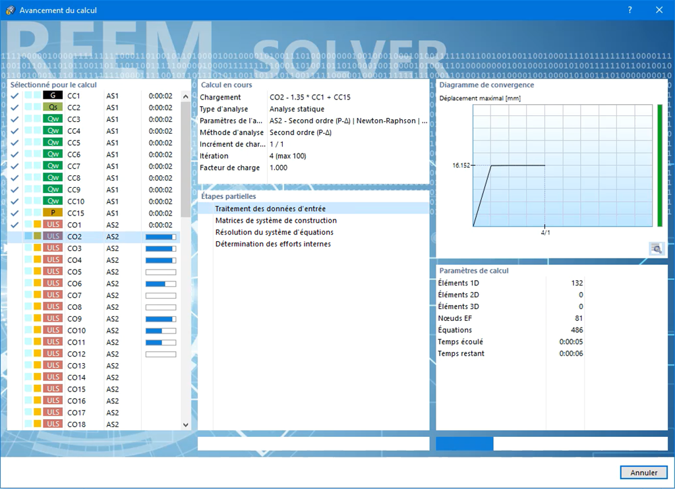Click the Qw badge in the CC6 row
Screen dimensions: 675x489
[x=53, y=154]
